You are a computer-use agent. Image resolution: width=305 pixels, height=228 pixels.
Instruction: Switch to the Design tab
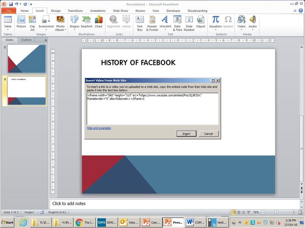[x=56, y=11]
